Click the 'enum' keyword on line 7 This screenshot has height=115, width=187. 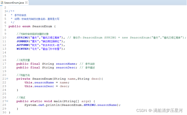26,26
